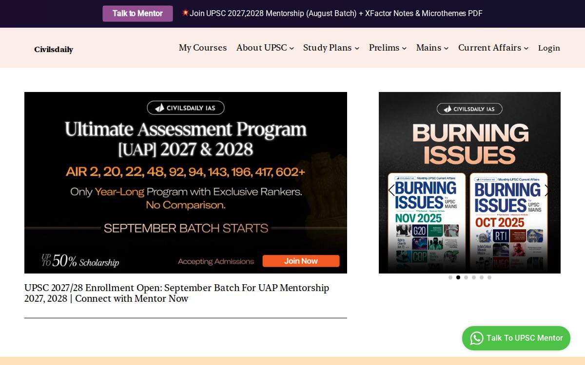Select the first carousel pagination dot
This screenshot has height=365, width=585.
point(450,277)
